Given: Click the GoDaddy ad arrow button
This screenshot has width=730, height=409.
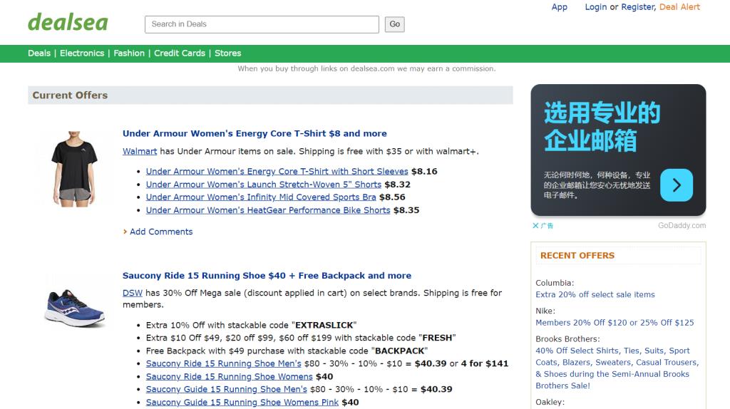Looking at the screenshot, I should pos(677,185).
